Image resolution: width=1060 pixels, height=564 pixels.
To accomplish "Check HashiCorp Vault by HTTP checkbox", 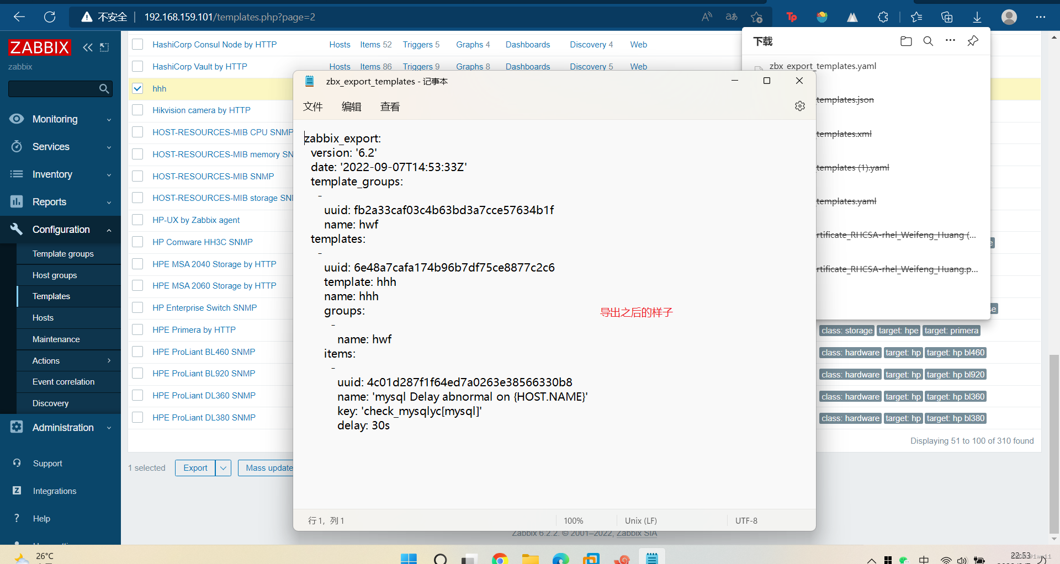I will click(x=137, y=66).
